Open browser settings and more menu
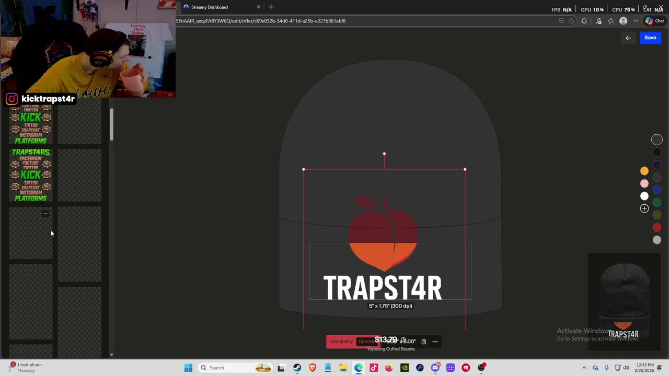The height and width of the screenshot is (376, 669). point(636,21)
